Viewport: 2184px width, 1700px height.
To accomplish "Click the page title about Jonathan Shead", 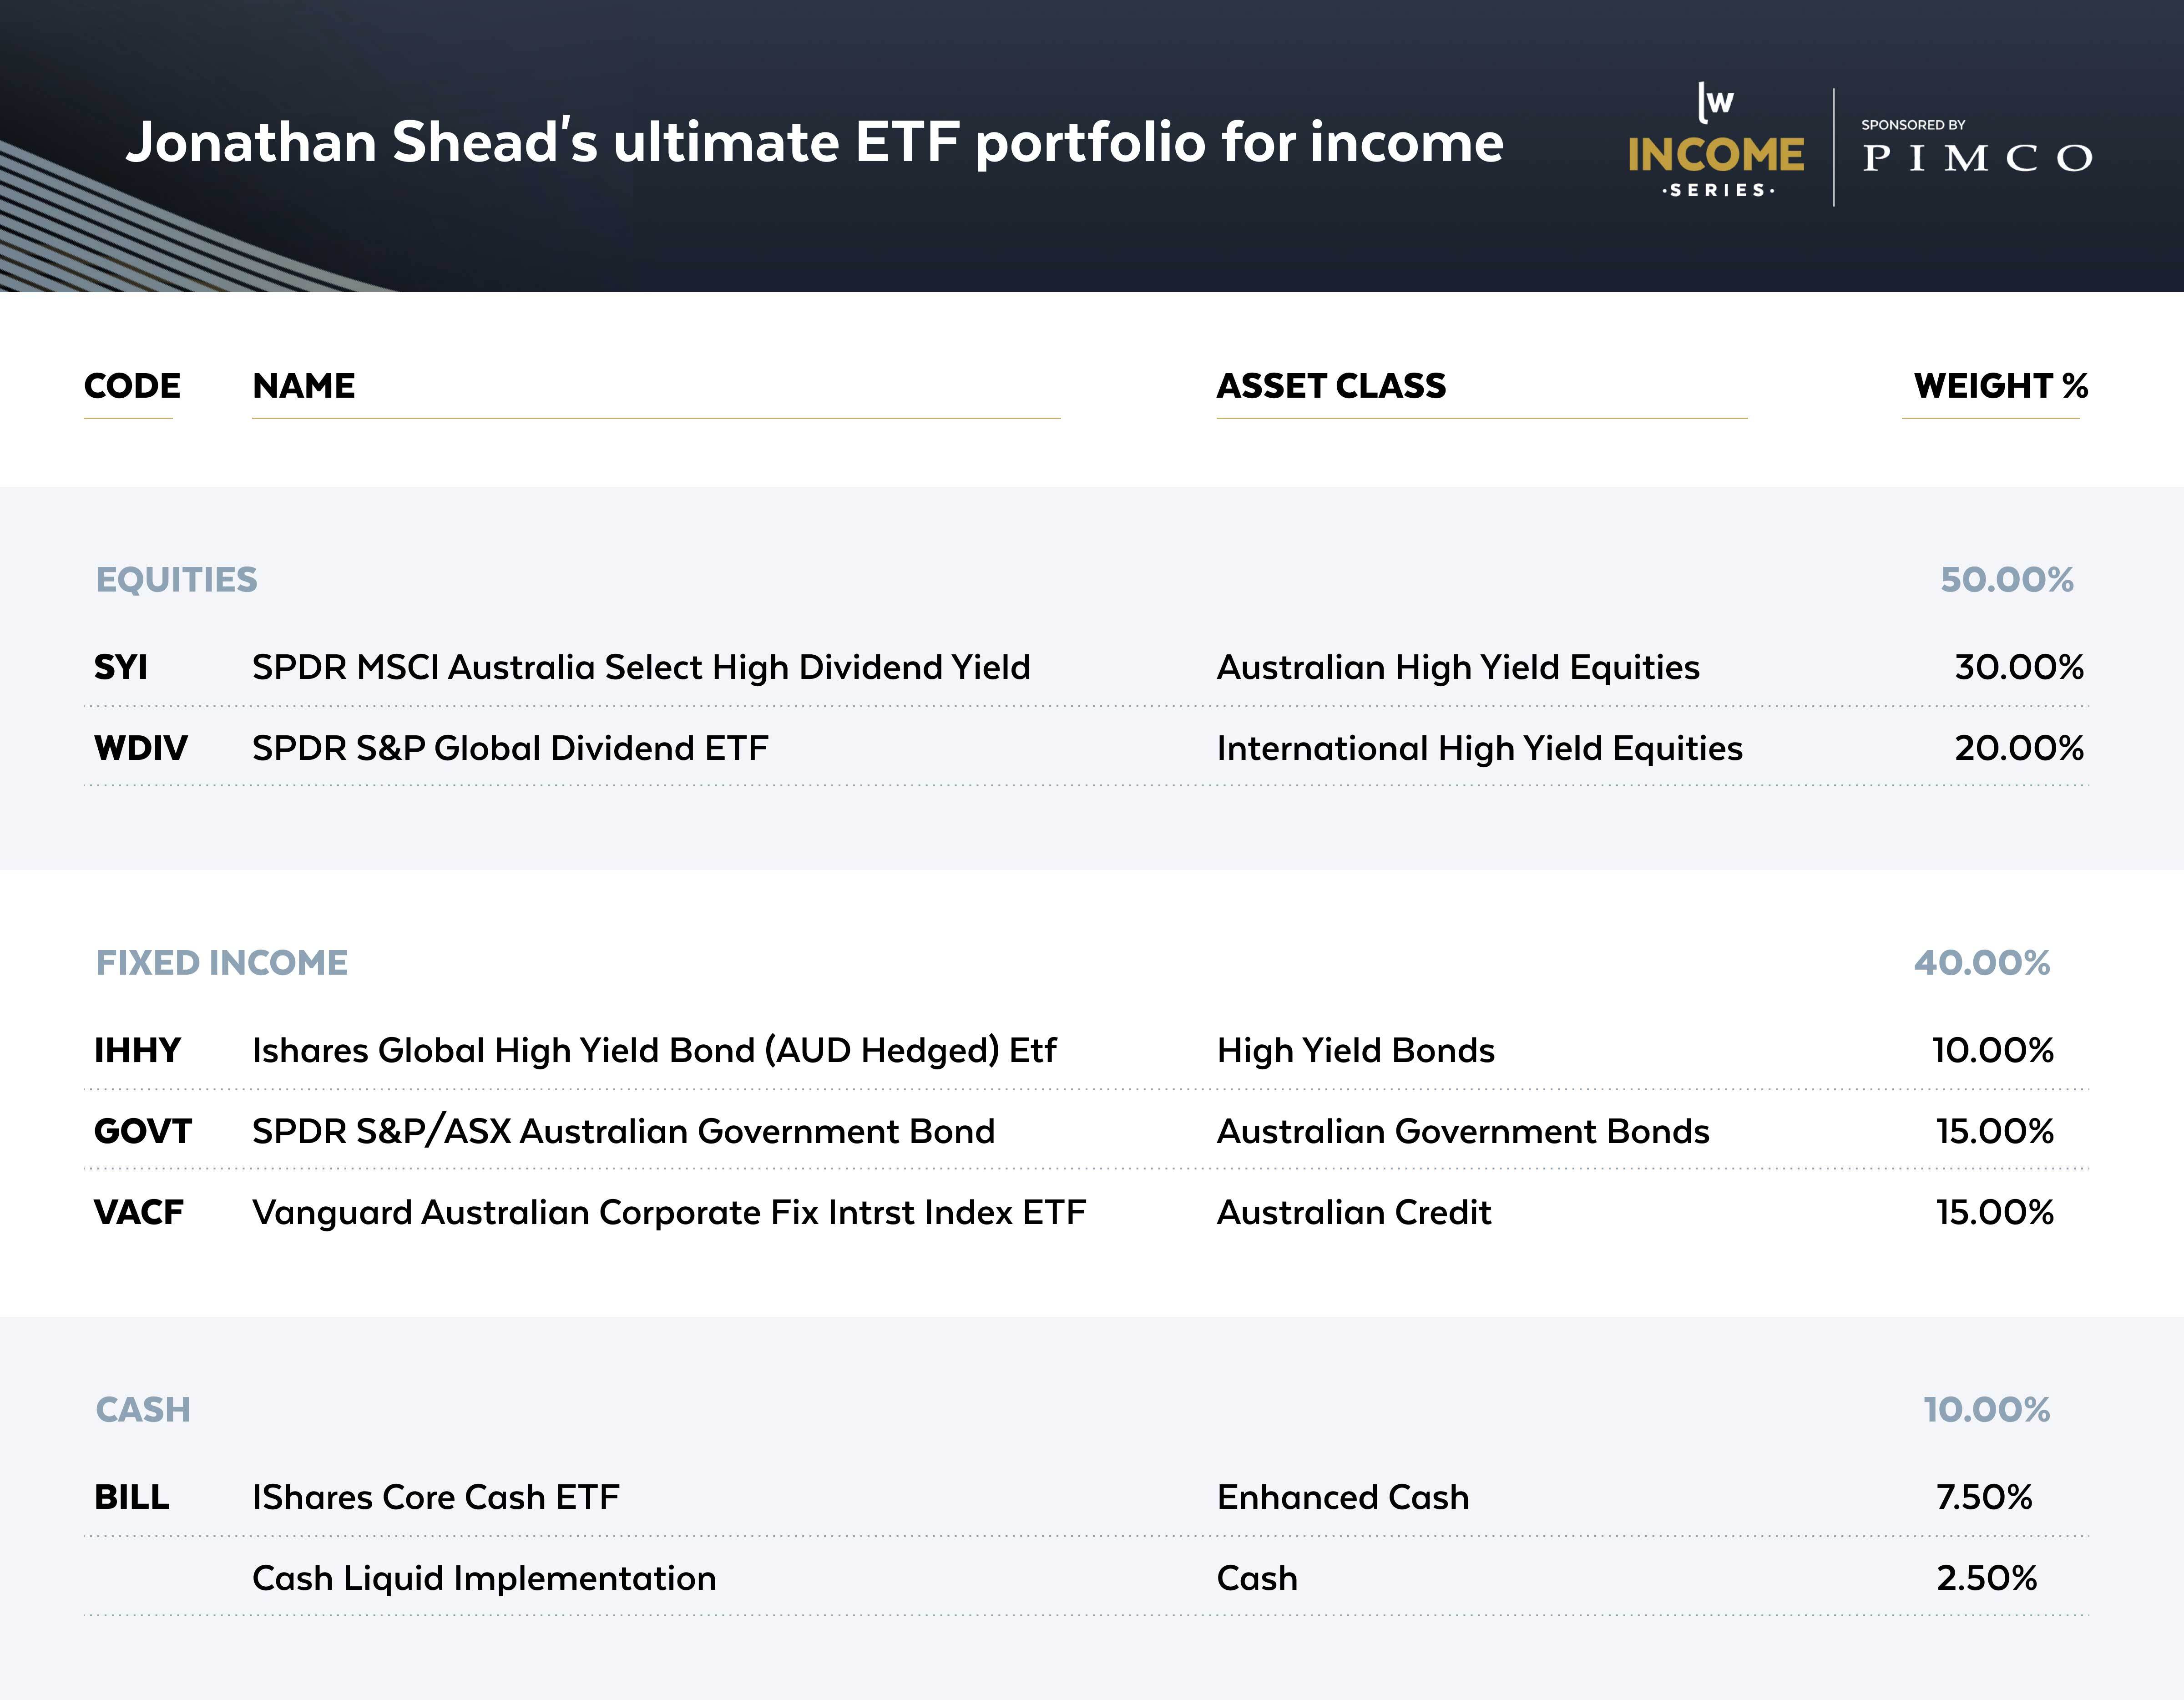I will pyautogui.click(x=814, y=142).
